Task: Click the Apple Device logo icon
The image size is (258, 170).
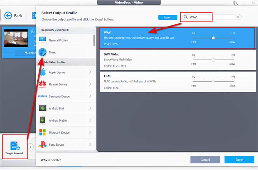Action: (43, 72)
